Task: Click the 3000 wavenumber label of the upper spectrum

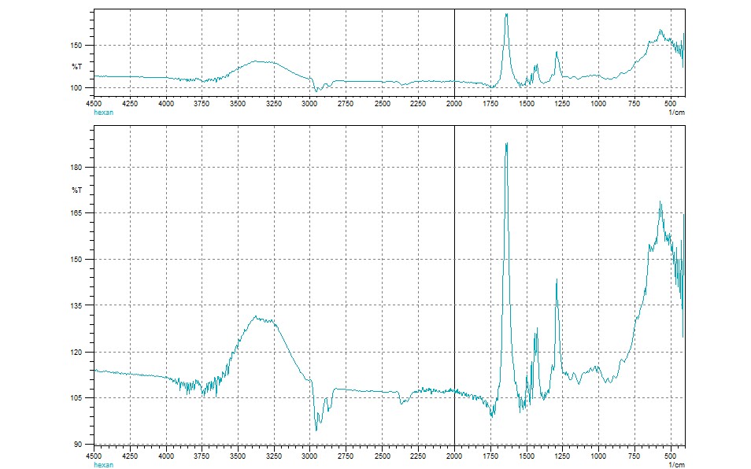Action: pos(310,104)
